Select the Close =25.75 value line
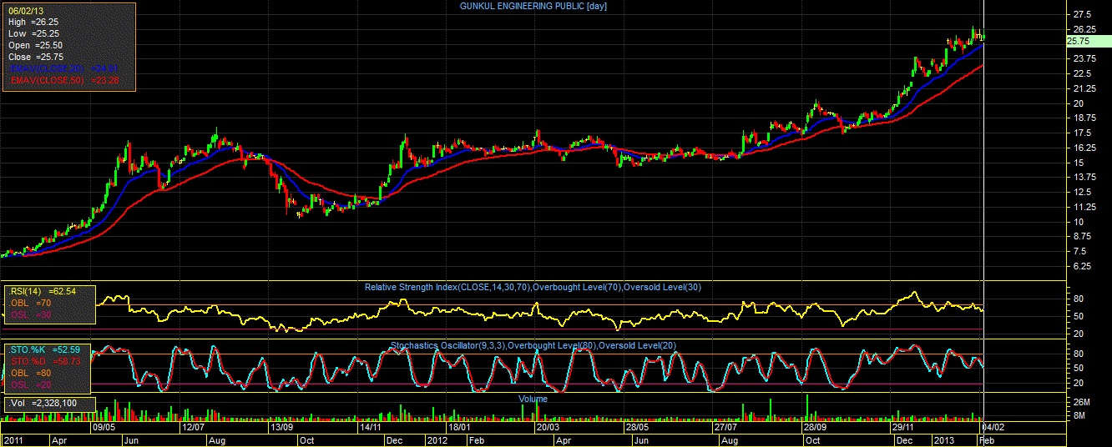 click(x=35, y=57)
